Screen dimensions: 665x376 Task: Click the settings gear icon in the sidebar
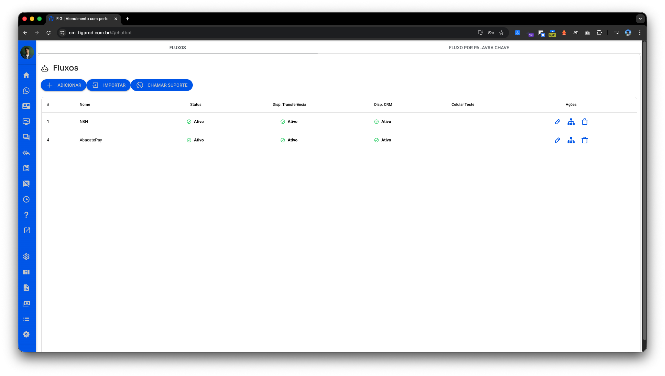27,257
